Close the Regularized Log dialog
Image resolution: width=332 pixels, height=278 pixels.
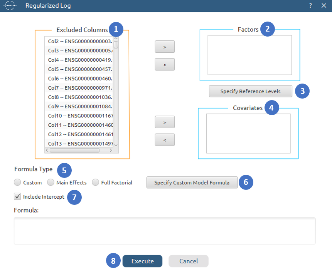pos(324,5)
